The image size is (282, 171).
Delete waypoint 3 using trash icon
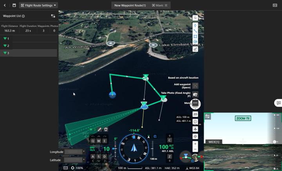106,129
